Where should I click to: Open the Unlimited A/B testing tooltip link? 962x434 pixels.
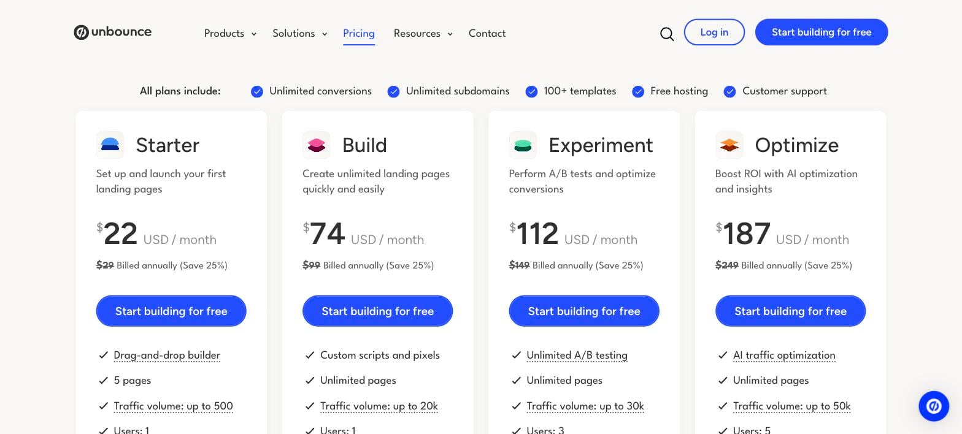click(577, 356)
